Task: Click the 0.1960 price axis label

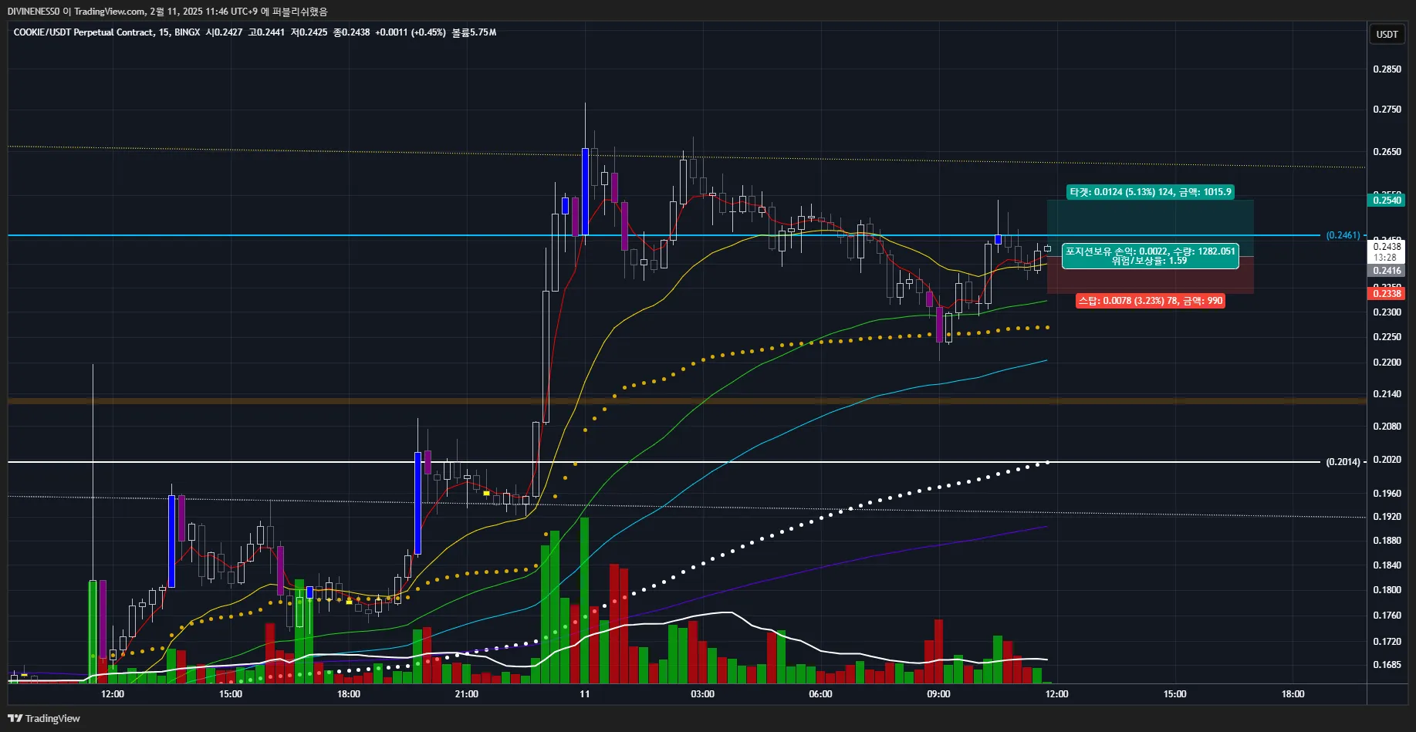Action: [x=1387, y=494]
